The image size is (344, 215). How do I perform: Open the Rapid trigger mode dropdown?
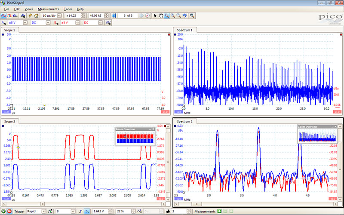coord(43,212)
